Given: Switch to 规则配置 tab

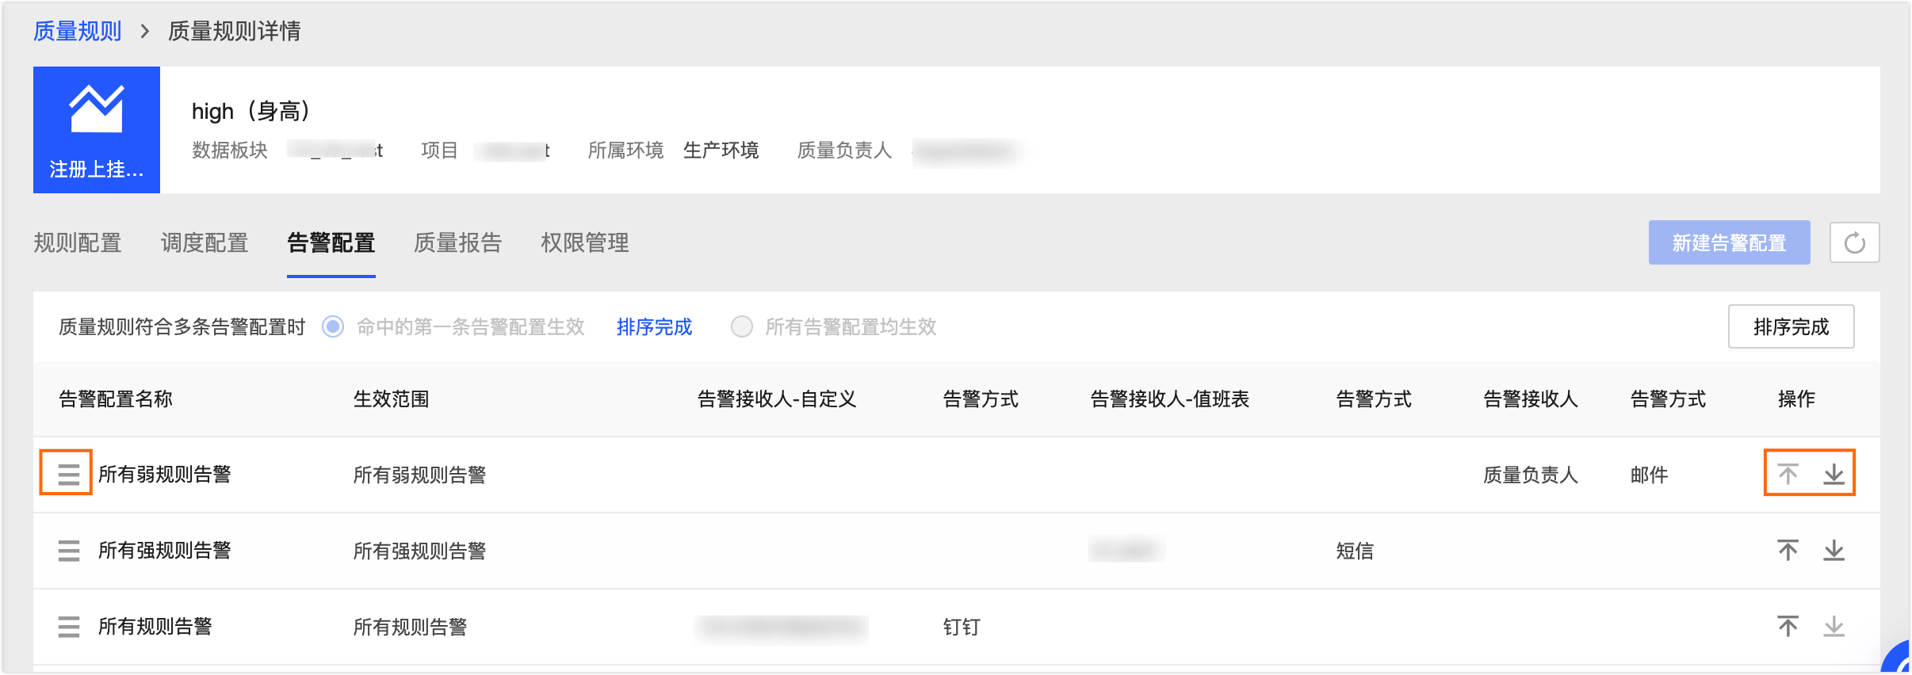Looking at the screenshot, I should click(x=78, y=242).
